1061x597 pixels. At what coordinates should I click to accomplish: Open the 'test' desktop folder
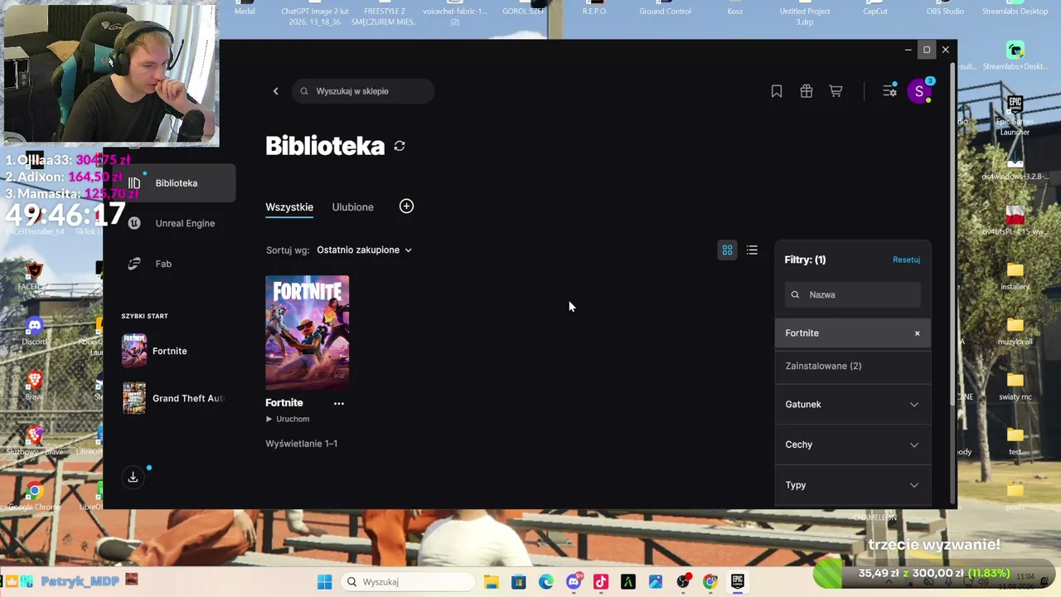click(x=1015, y=439)
